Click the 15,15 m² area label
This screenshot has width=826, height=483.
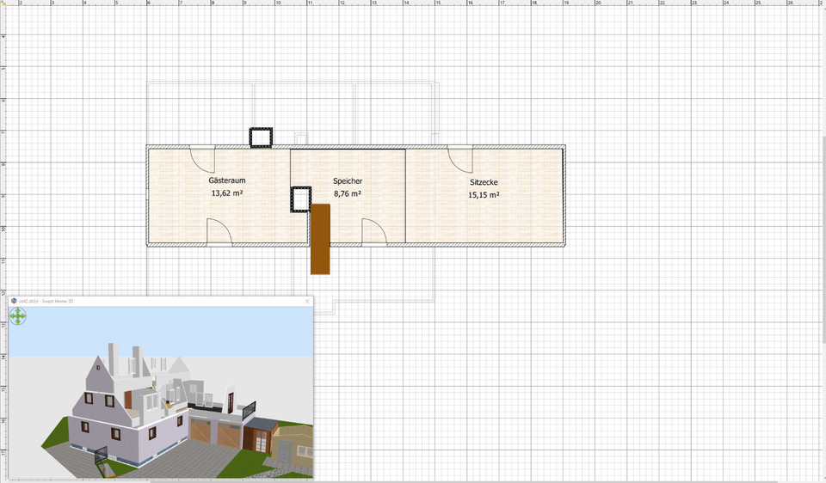(x=484, y=195)
